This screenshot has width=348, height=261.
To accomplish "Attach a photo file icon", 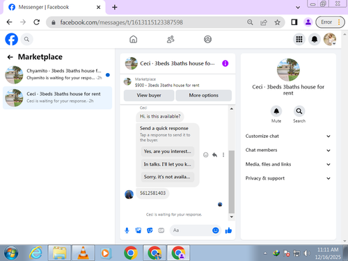I will click(x=139, y=230).
